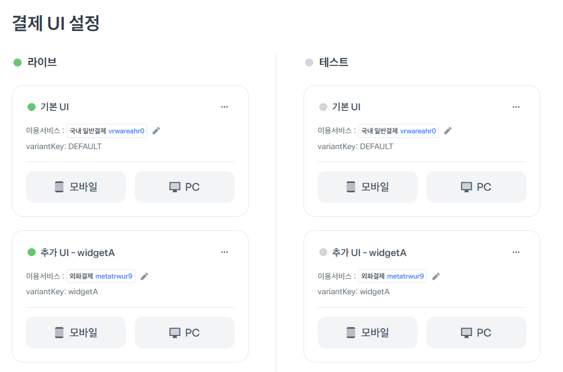Viewport: 563px width, 372px height.
Task: Open 모바일 settings in live 기본 UI
Action: 76,187
